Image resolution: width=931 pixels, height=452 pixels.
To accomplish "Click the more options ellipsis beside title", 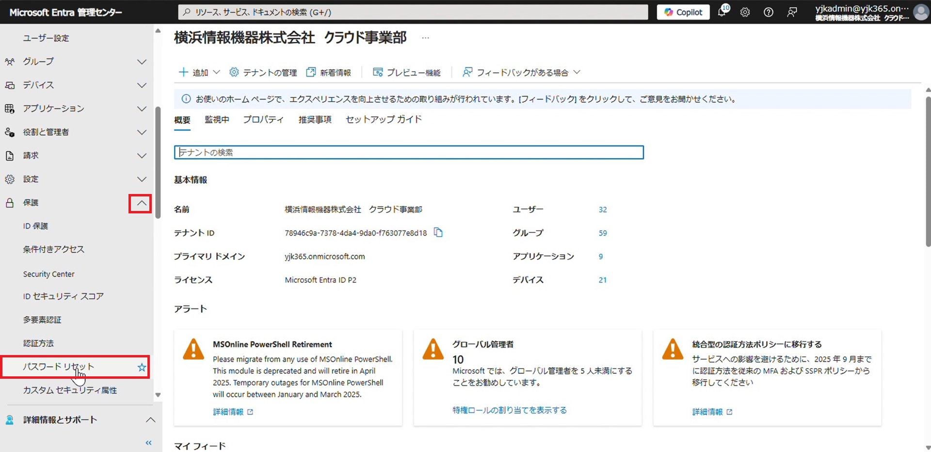I will [425, 38].
